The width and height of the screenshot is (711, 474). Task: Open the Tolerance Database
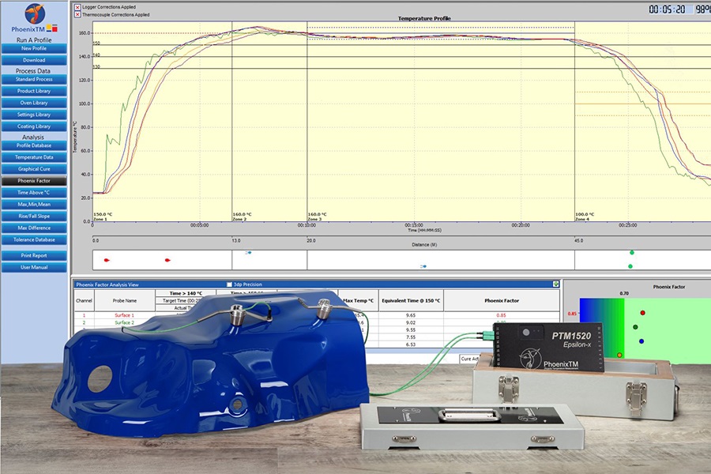(x=34, y=240)
